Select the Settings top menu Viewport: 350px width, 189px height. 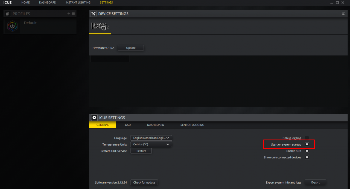pyautogui.click(x=106, y=2)
